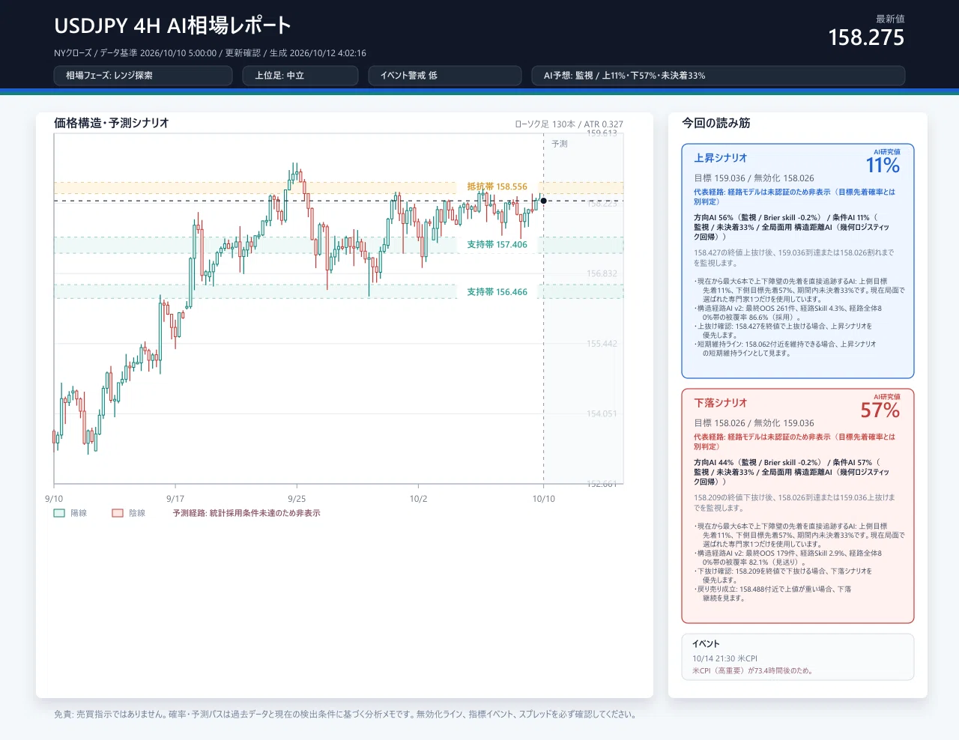The height and width of the screenshot is (740, 959).
Task: Click the 予測 label above the chart
Action: (x=560, y=144)
